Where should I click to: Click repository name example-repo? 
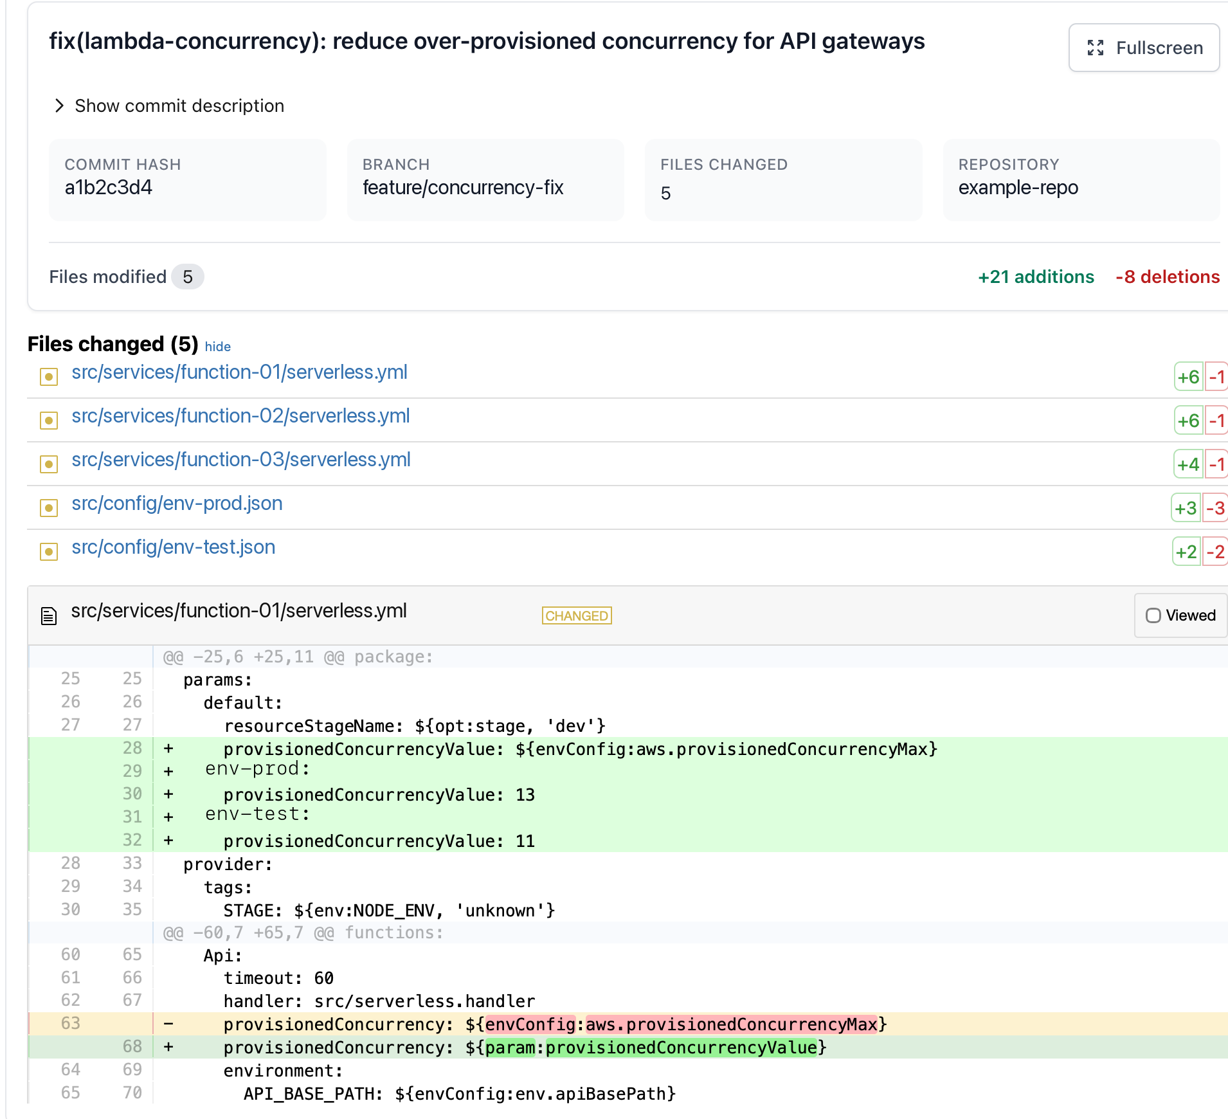tap(1018, 187)
